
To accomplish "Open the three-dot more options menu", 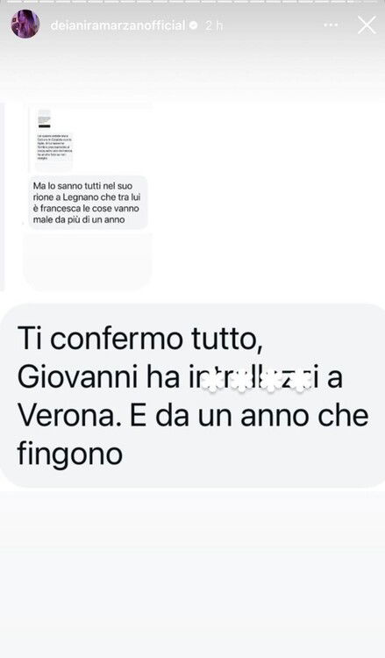I will tap(331, 25).
